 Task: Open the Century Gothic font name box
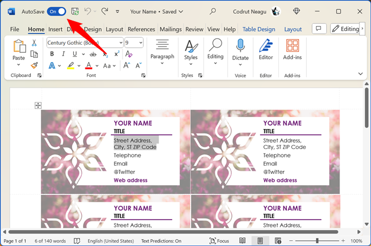[85, 42]
